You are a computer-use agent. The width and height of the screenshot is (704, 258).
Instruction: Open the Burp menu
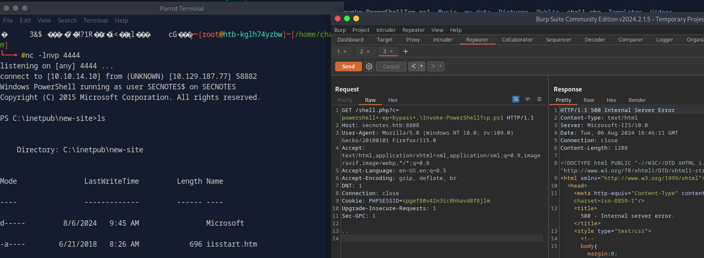340,30
